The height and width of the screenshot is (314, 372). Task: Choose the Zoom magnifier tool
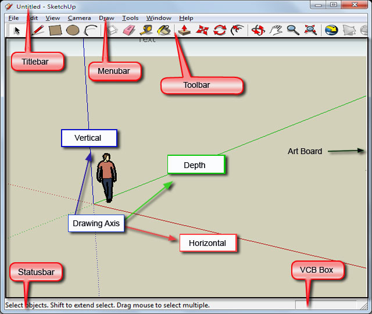pyautogui.click(x=293, y=30)
